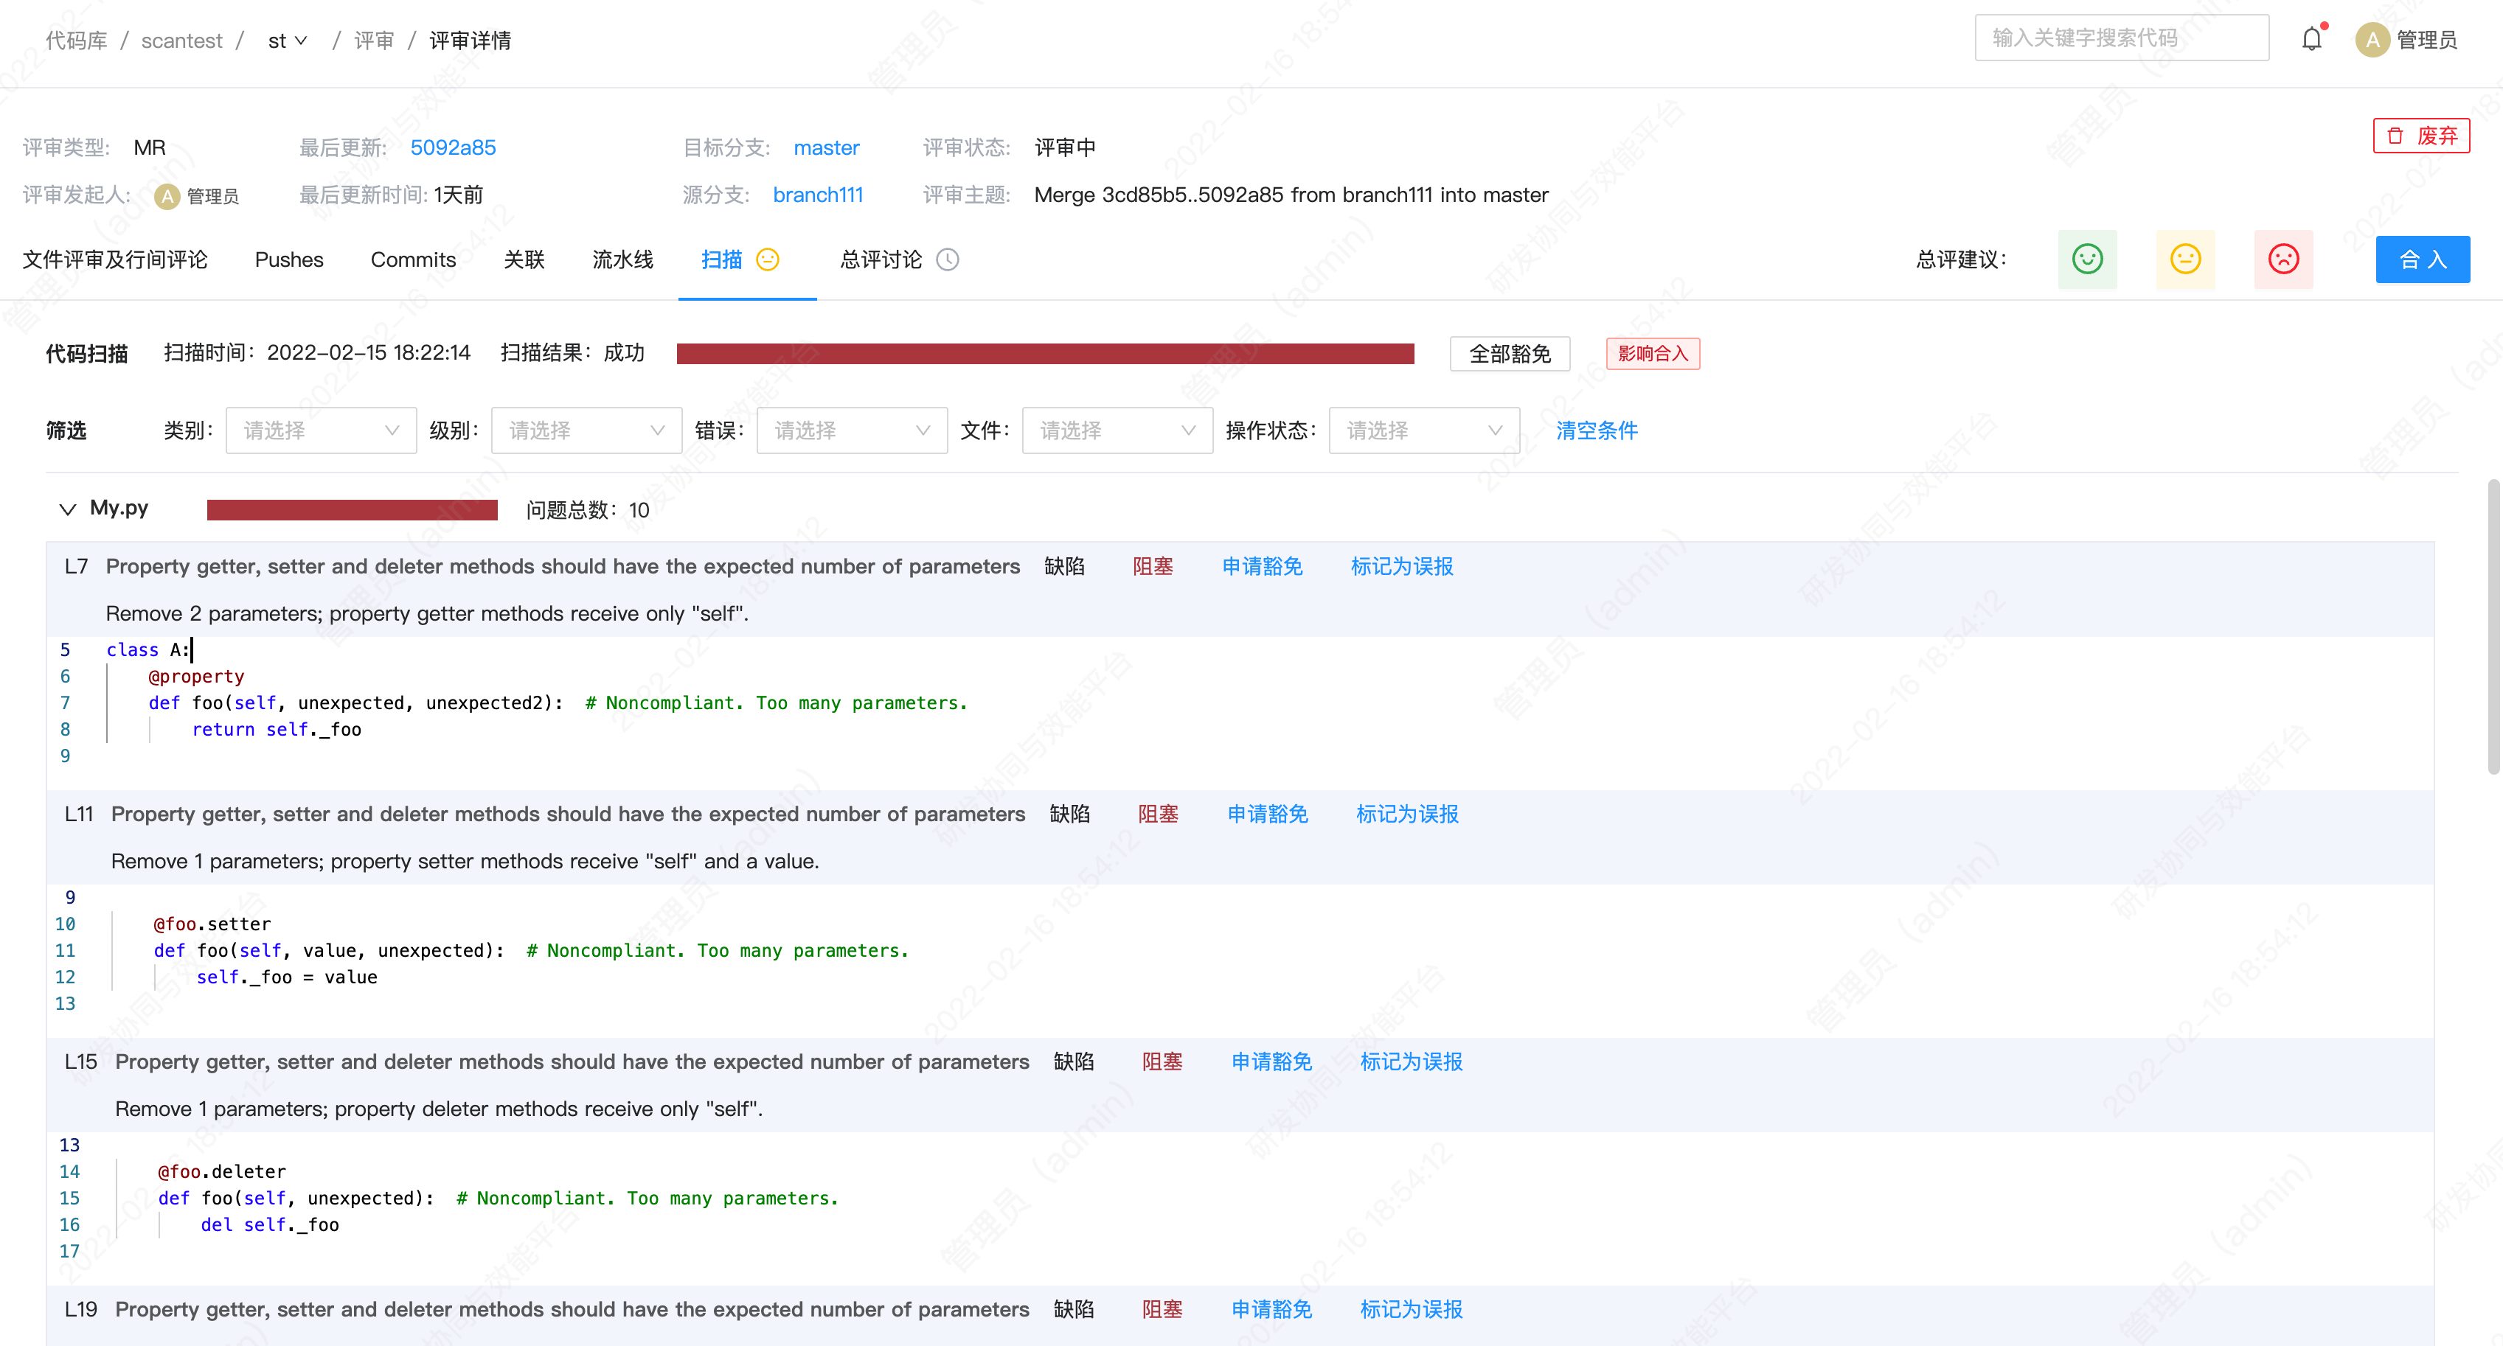2503x1346 pixels.
Task: Click the red scan result progress bar
Action: [x=1044, y=354]
